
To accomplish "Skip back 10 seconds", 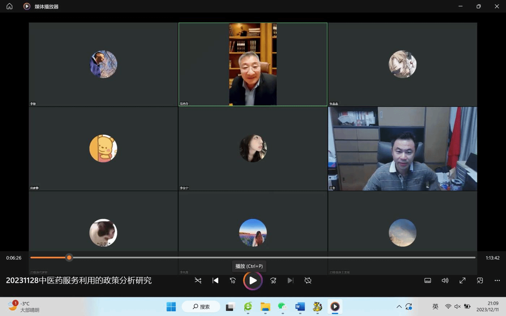I will tap(233, 281).
